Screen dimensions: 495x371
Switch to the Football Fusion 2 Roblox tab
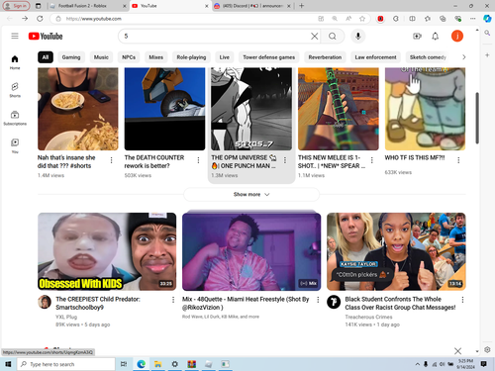87,6
